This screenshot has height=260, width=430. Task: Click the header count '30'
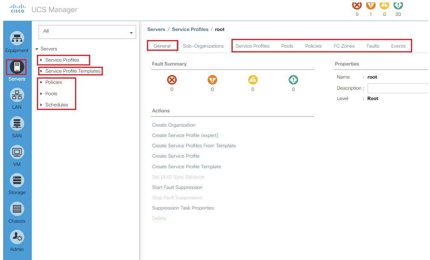(398, 14)
